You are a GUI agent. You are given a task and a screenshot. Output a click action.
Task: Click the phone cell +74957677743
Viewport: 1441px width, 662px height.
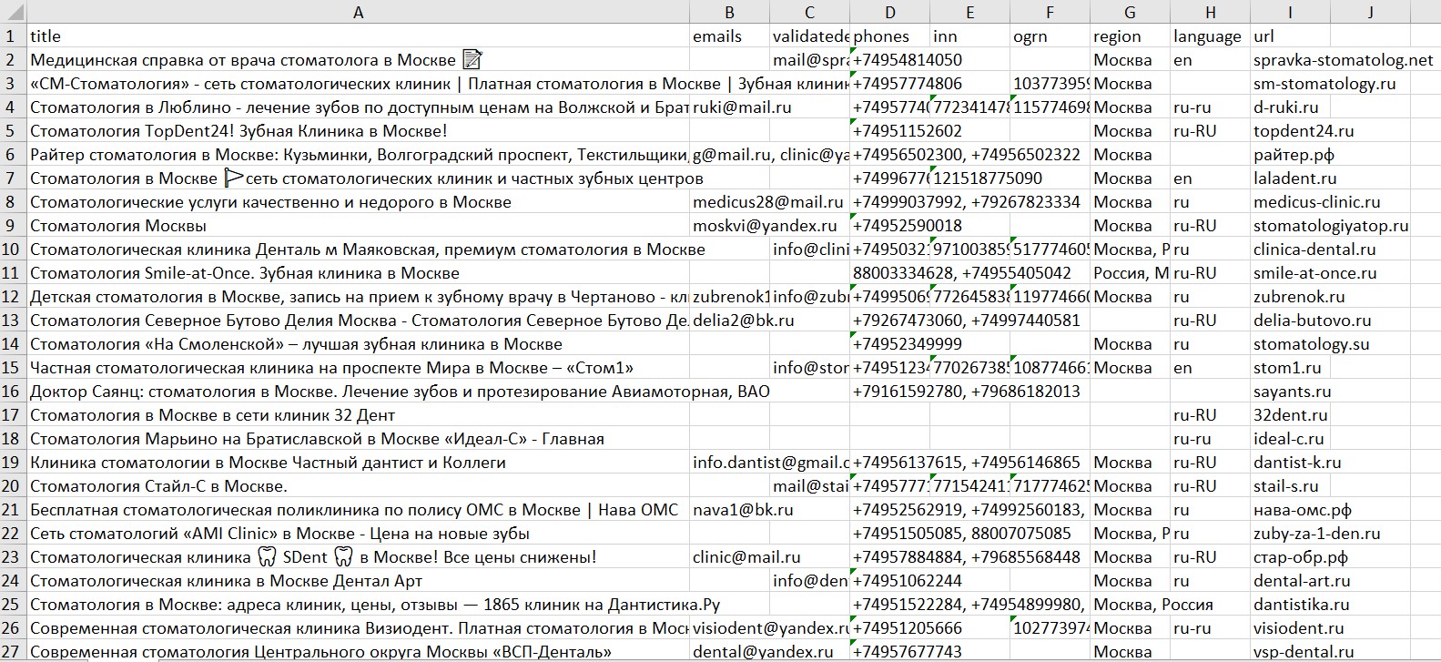click(x=907, y=652)
